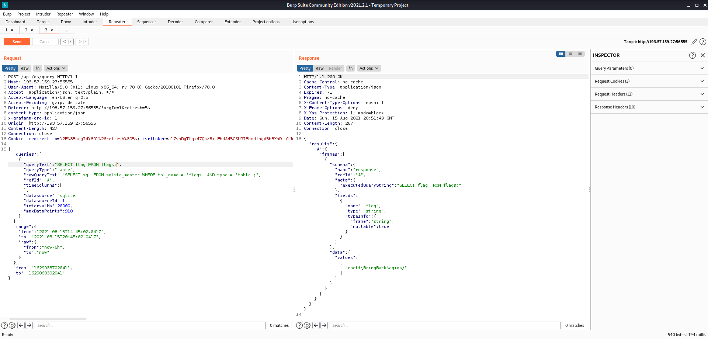Switch to the Dashboard tab
This screenshot has height=339, width=708.
[15, 22]
